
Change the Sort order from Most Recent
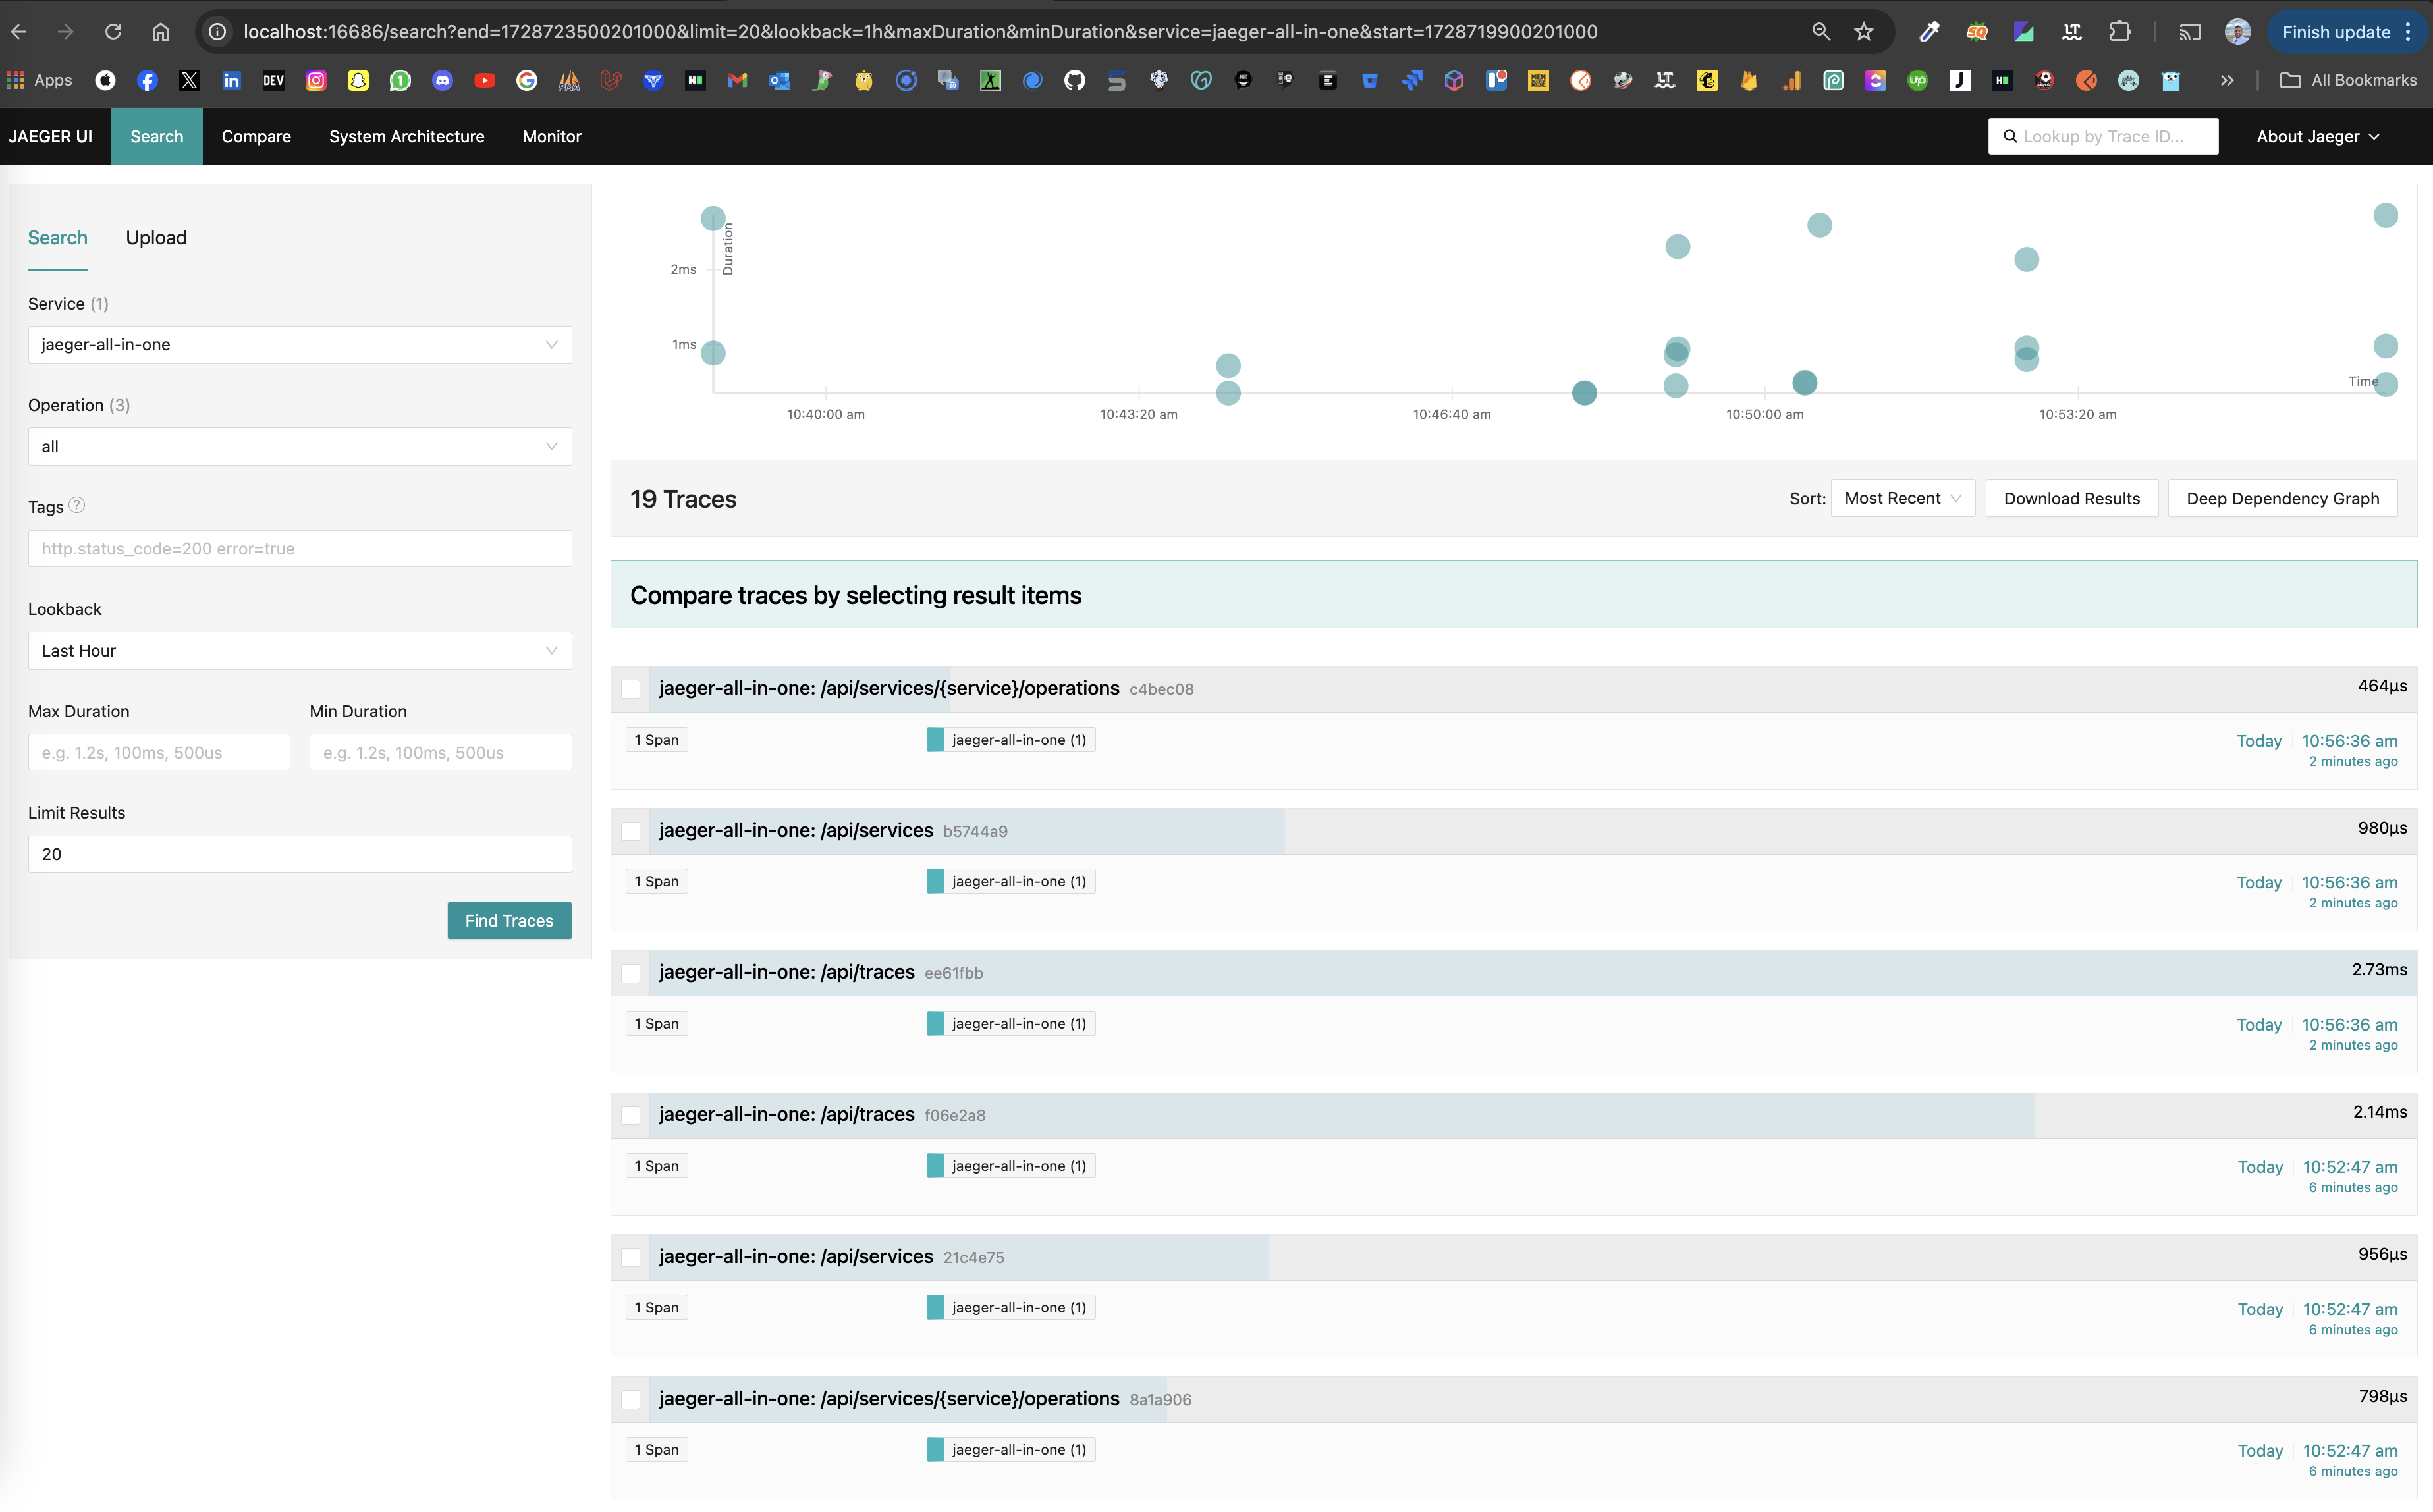(x=1902, y=498)
